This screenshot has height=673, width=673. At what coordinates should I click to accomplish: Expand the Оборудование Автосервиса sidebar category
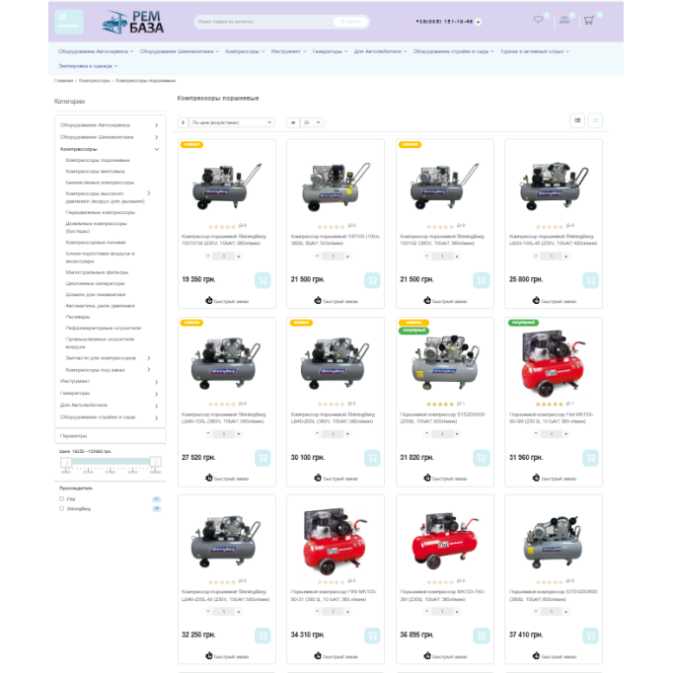click(x=157, y=125)
